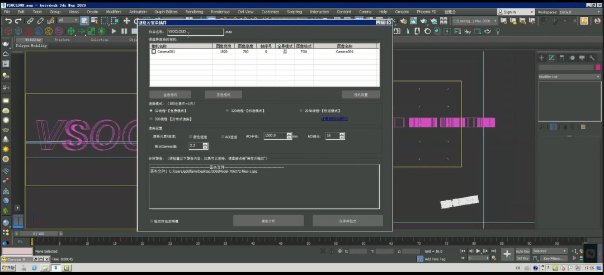This screenshot has width=604, height=275.
Task: Click the Play Animation button in timeline controls
Action: (x=478, y=251)
